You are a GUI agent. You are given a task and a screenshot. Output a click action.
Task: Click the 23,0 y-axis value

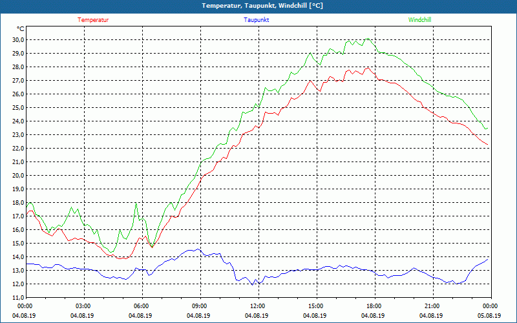pos(19,135)
